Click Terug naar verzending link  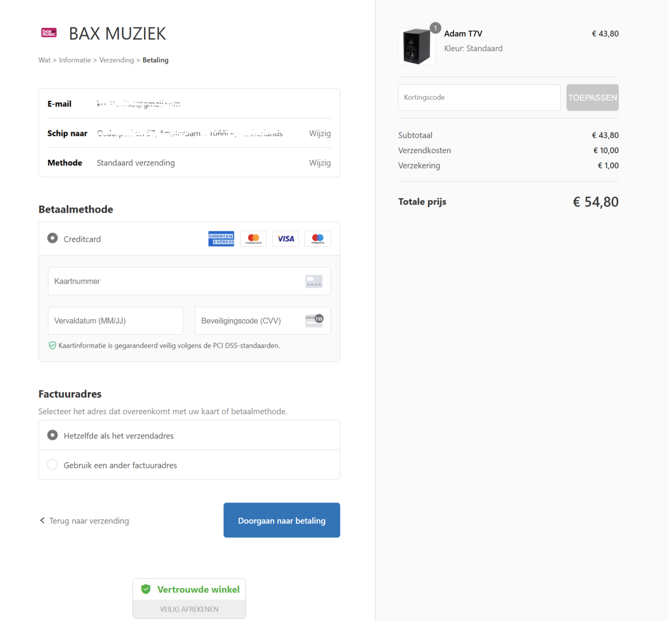[x=89, y=521]
